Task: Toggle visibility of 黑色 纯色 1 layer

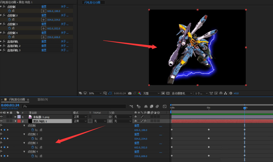Action: click(1, 121)
